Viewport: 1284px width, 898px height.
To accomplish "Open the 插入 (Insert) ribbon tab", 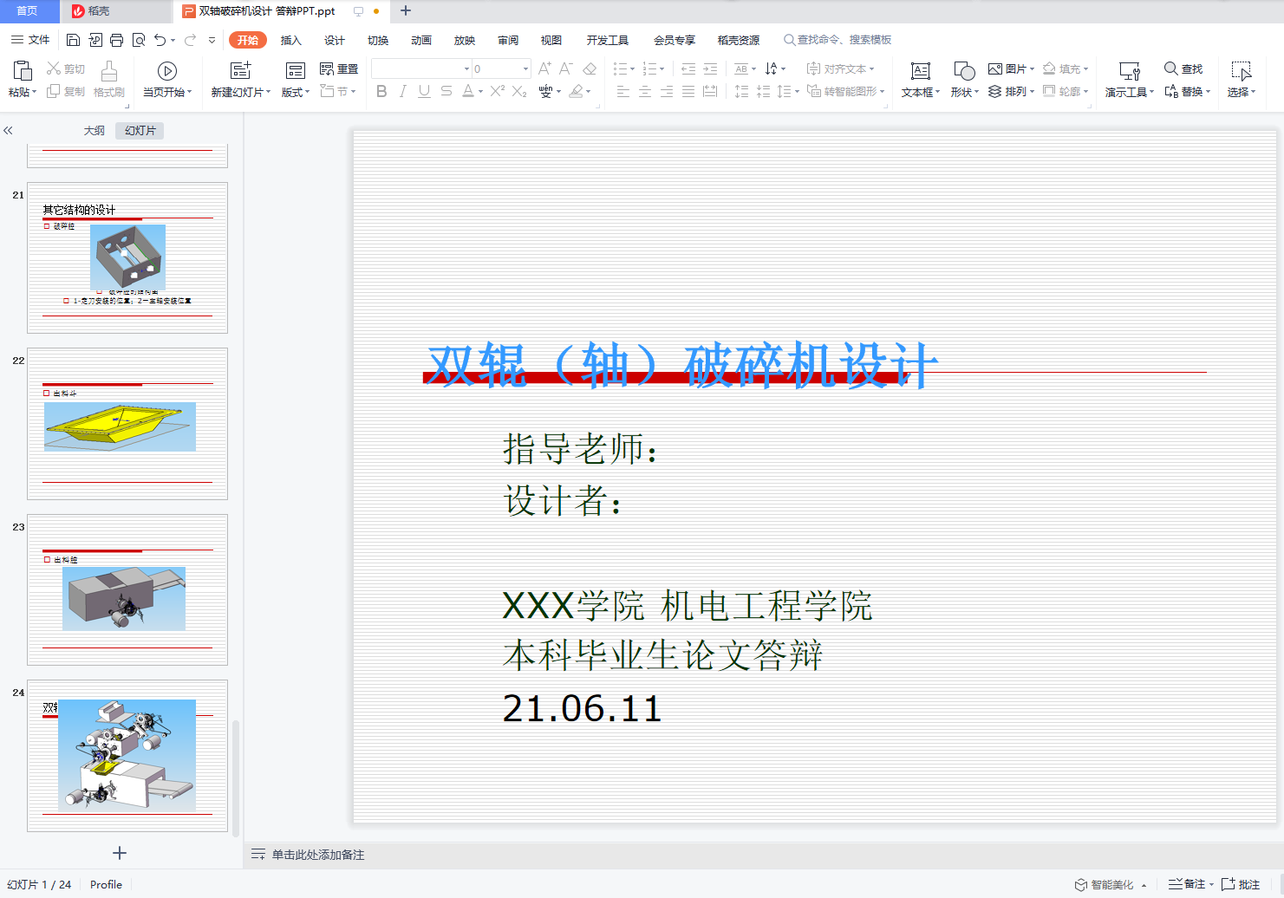I will [291, 40].
